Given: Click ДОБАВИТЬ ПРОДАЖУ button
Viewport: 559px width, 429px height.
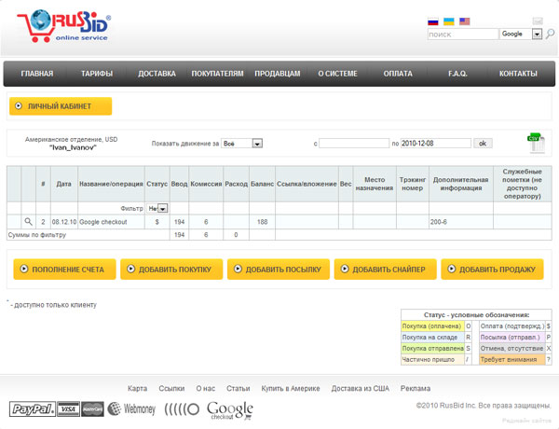Looking at the screenshot, I should coord(492,270).
